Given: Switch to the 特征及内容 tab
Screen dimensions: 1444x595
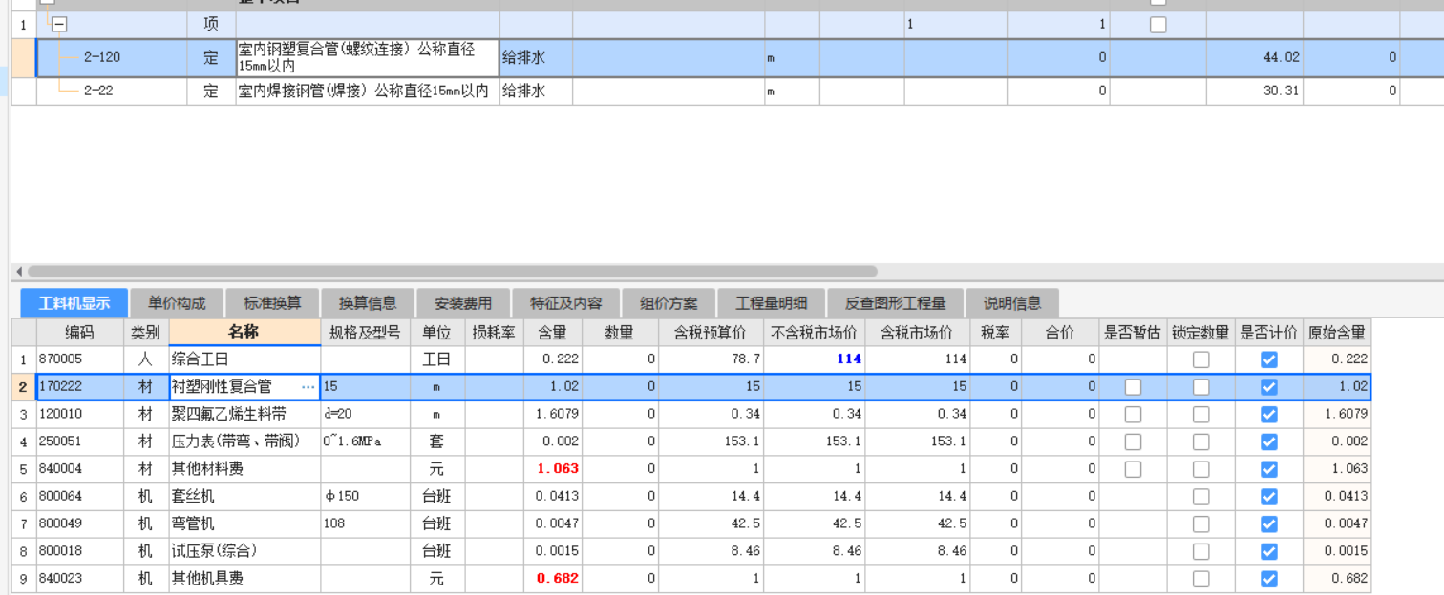Looking at the screenshot, I should 566,303.
